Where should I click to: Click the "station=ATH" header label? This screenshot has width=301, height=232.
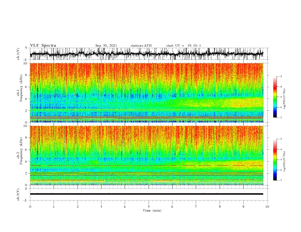141,45
